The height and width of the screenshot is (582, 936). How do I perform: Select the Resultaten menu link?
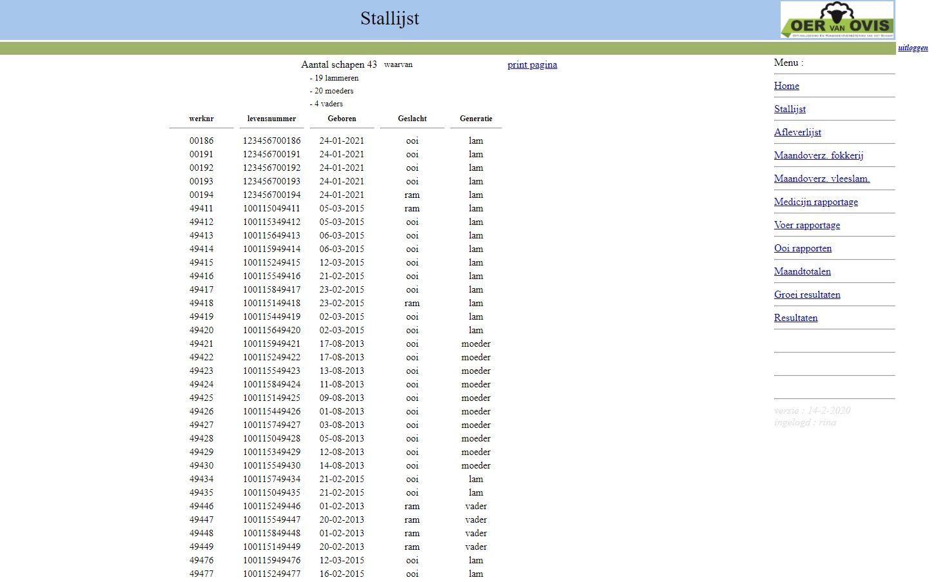click(x=795, y=318)
